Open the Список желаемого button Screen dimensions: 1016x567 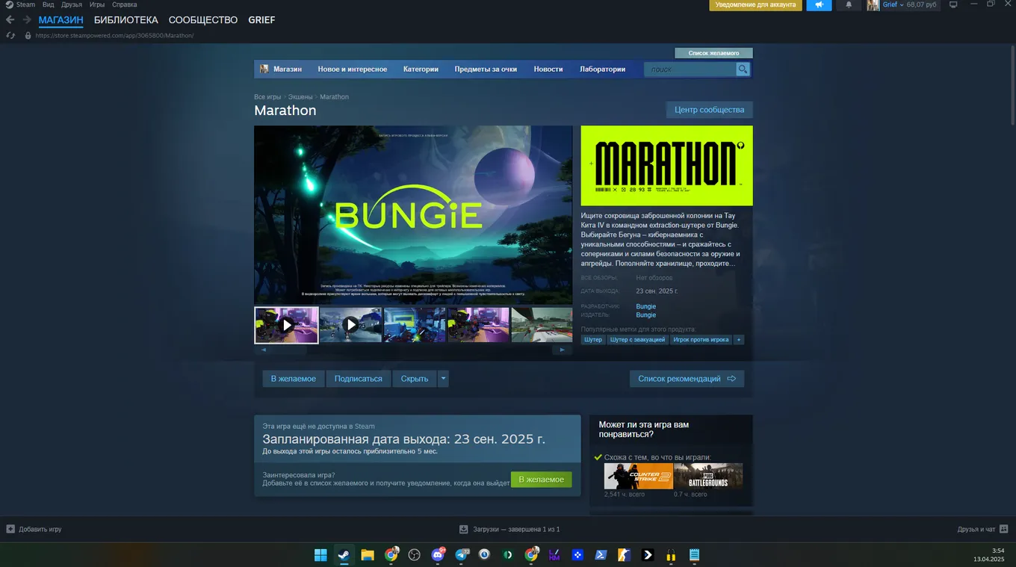pos(713,53)
